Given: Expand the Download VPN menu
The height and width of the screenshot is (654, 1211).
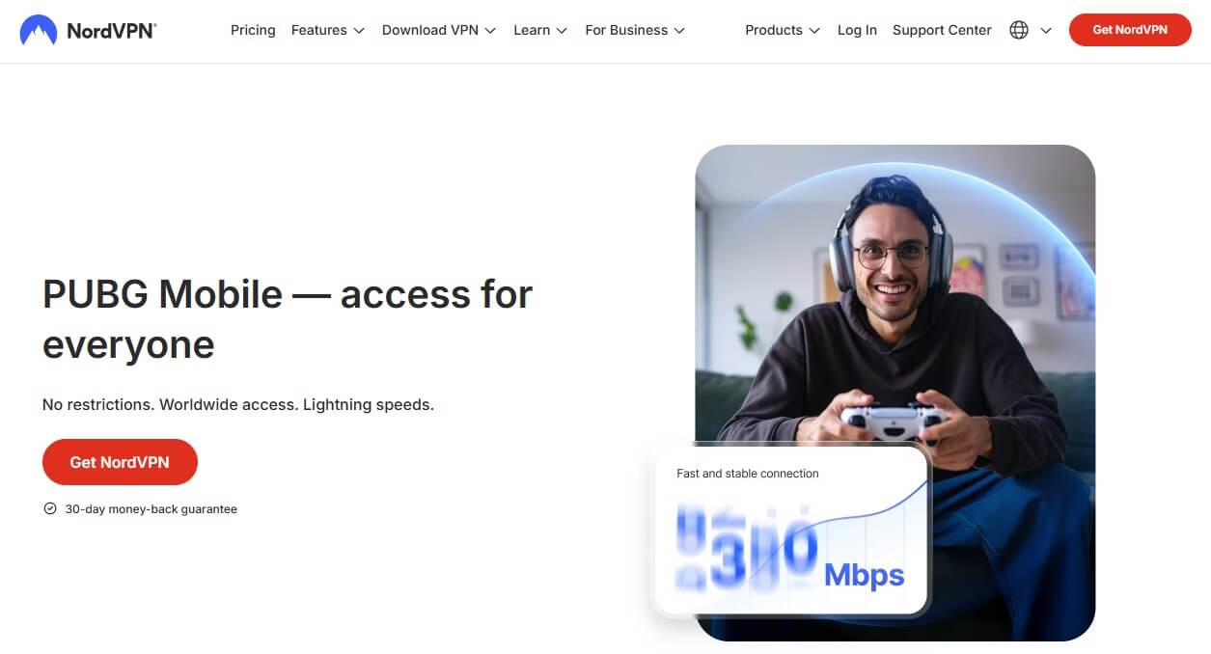Looking at the screenshot, I should coord(439,30).
